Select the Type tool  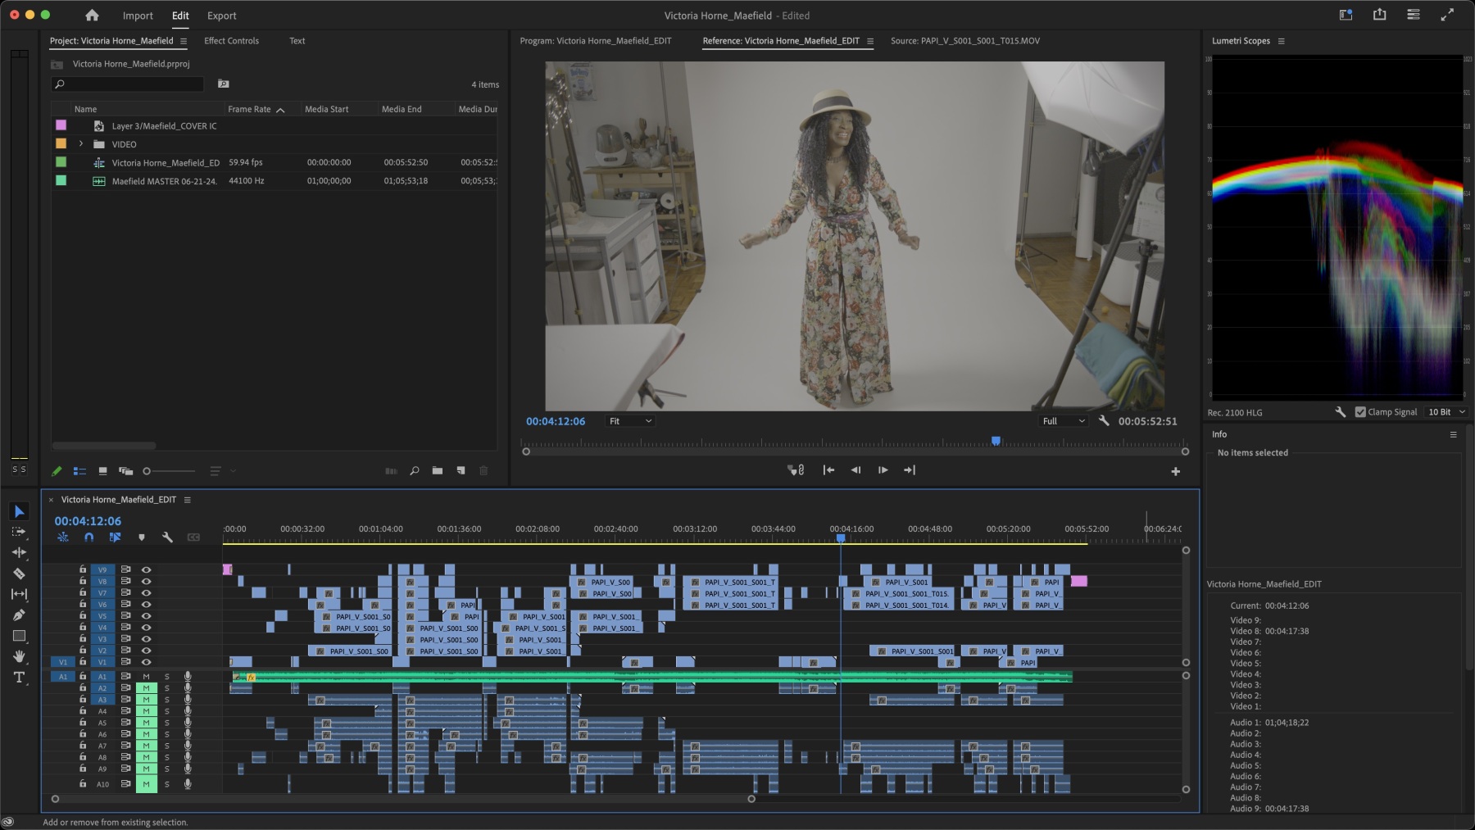19,678
